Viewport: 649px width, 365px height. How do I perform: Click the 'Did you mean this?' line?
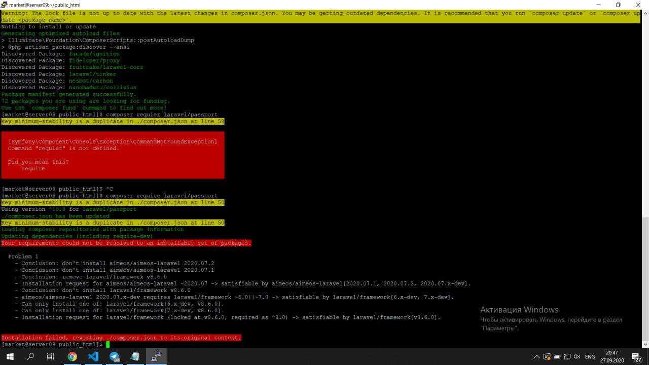[x=39, y=162]
